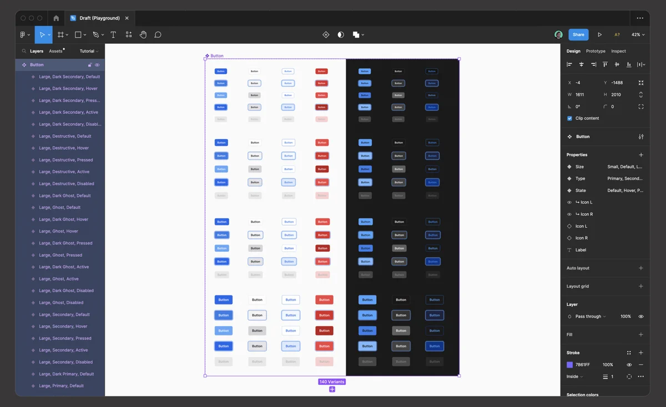The height and width of the screenshot is (407, 666).
Task: Switch to the Design tab
Action: coord(573,51)
